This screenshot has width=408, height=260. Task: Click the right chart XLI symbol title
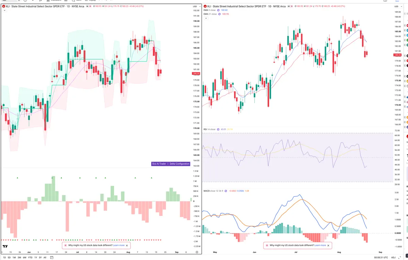click(246, 6)
